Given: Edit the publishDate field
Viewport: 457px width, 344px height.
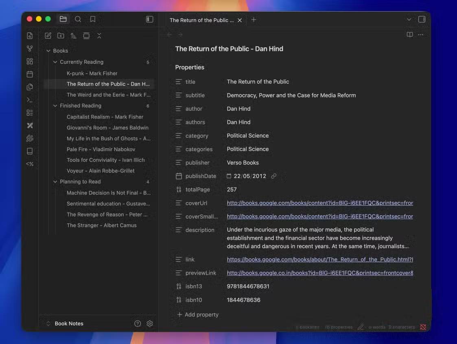Looking at the screenshot, I should point(249,176).
